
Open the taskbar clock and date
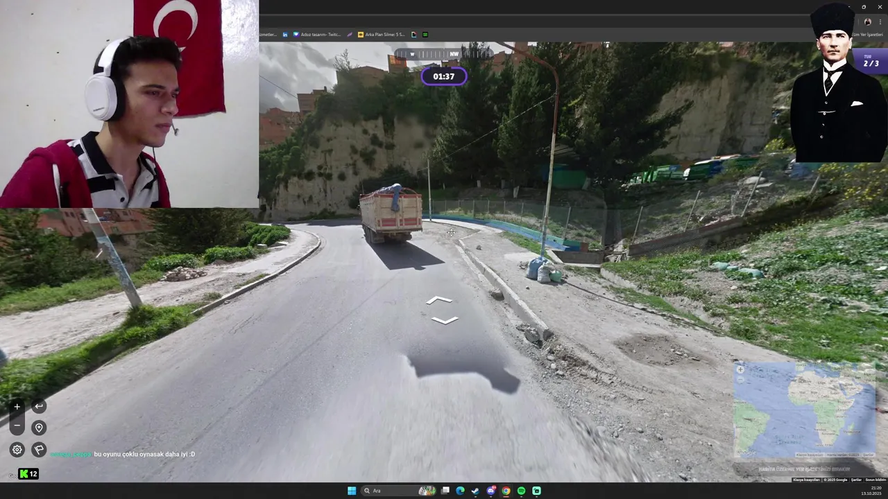pos(871,491)
